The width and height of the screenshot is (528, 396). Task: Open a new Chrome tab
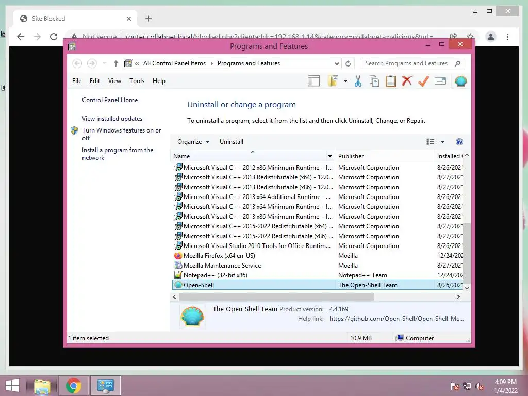[148, 19]
